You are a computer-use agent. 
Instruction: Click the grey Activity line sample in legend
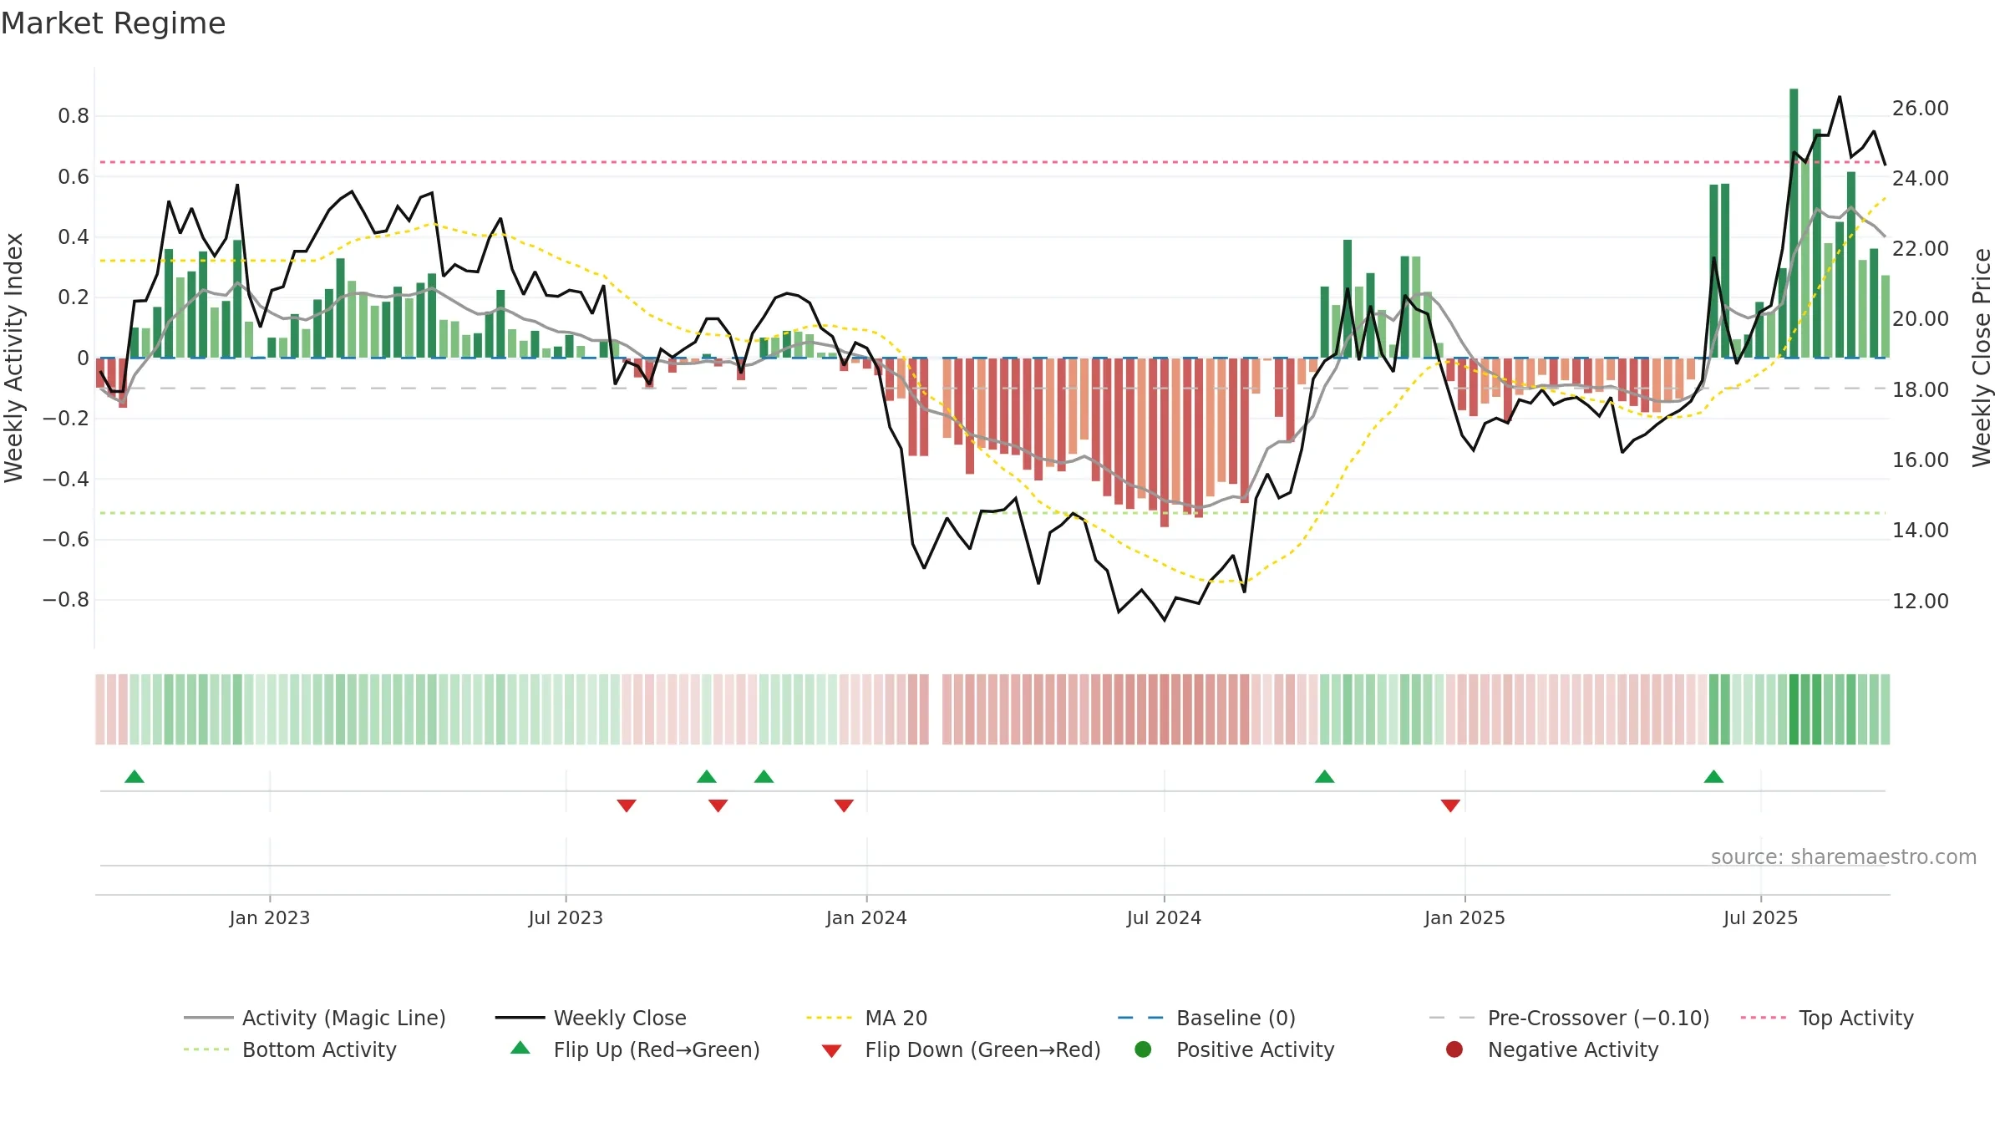pyautogui.click(x=208, y=1018)
